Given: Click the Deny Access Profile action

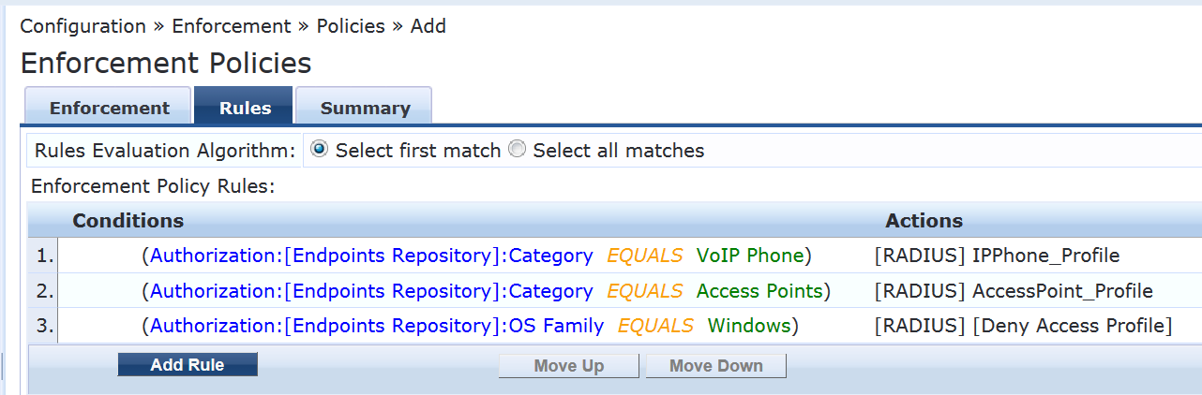Looking at the screenshot, I should (x=1023, y=327).
